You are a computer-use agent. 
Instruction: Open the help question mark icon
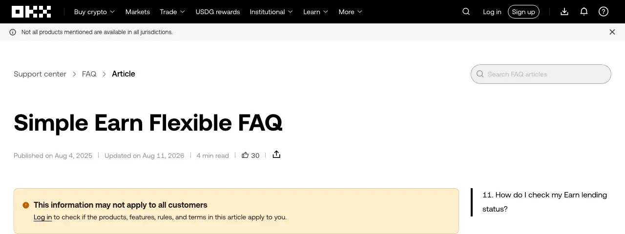[604, 12]
